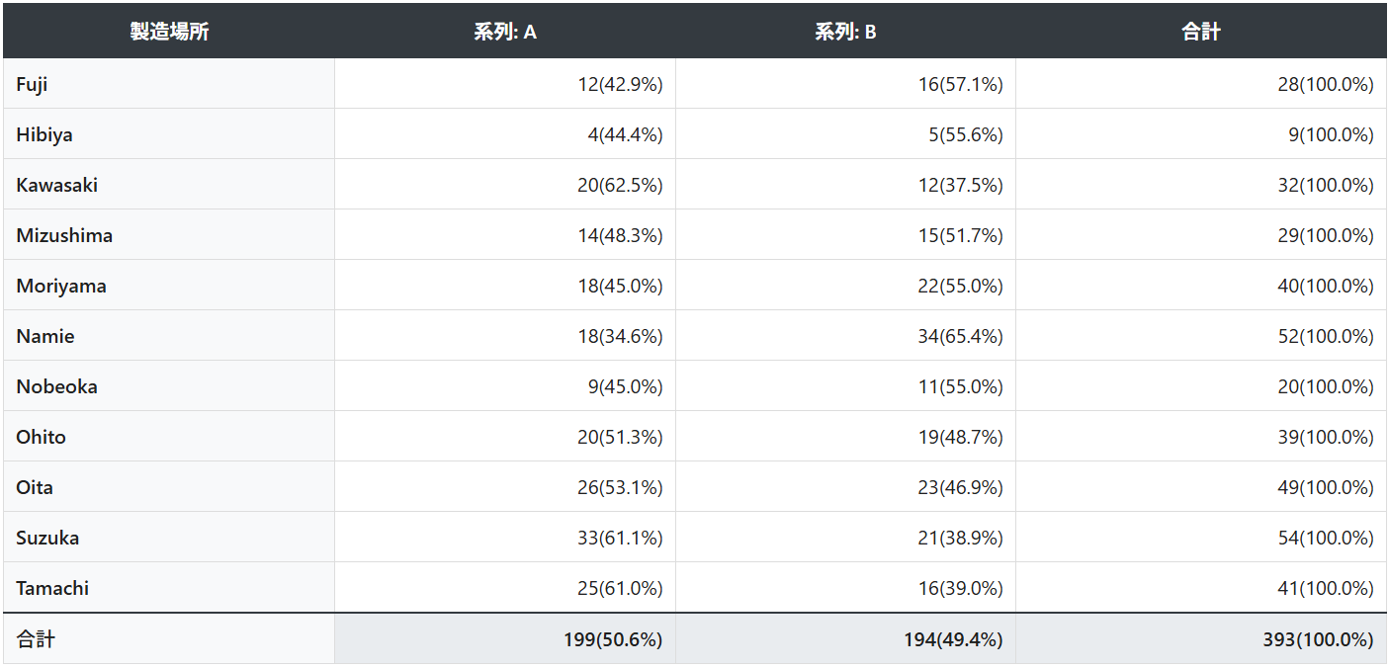Click the 製造場所 column header
The image size is (1389, 669).
(169, 32)
